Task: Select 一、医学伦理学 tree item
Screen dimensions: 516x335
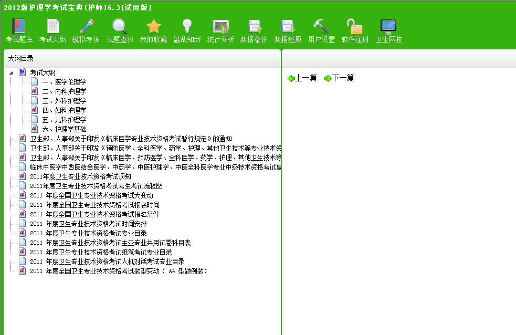Action: (x=64, y=82)
